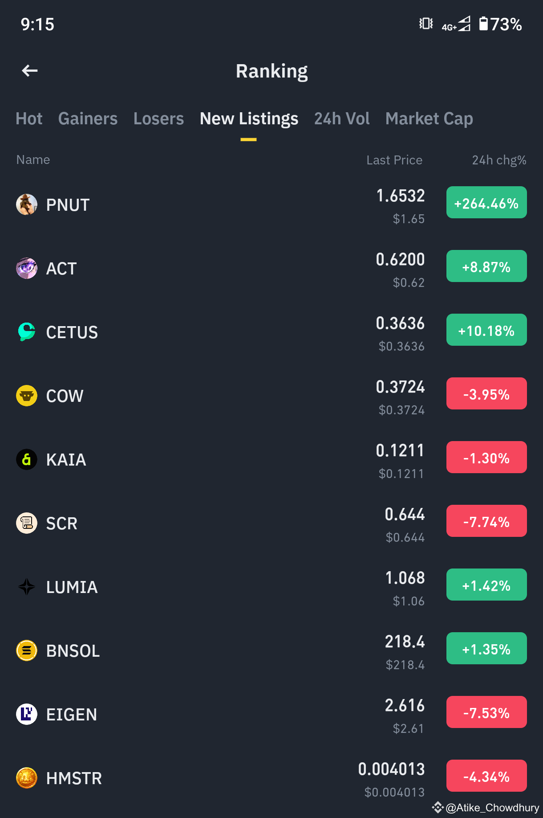Select the LUMIA star icon
Viewport: 543px width, 818px height.
tap(27, 587)
